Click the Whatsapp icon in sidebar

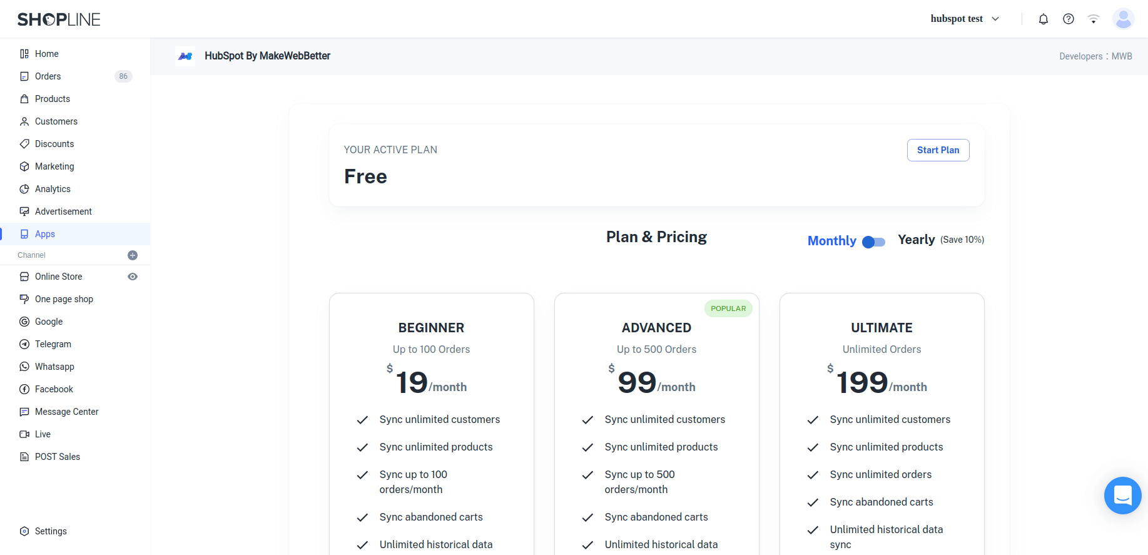[24, 367]
